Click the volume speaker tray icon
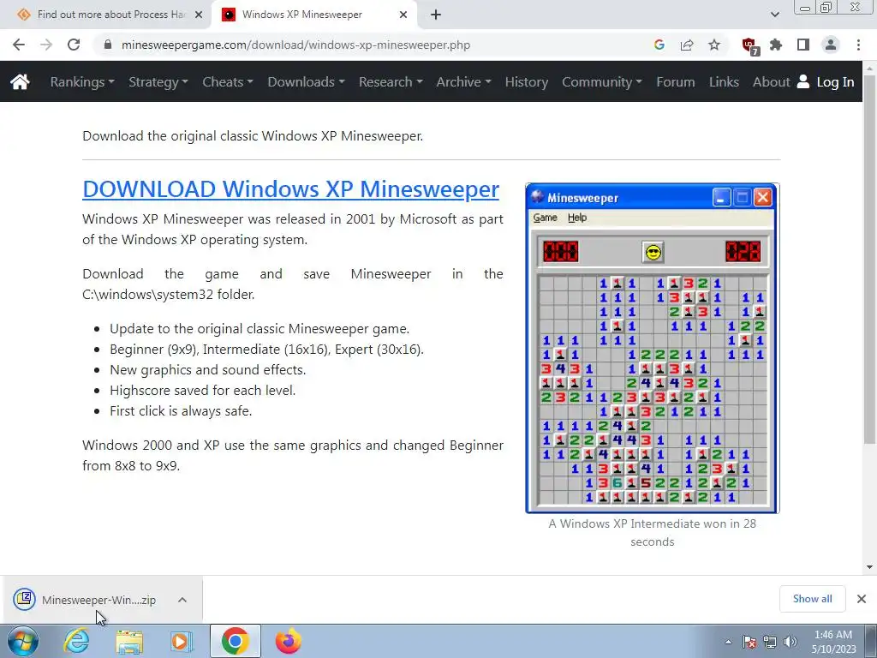The image size is (877, 658). [x=790, y=642]
